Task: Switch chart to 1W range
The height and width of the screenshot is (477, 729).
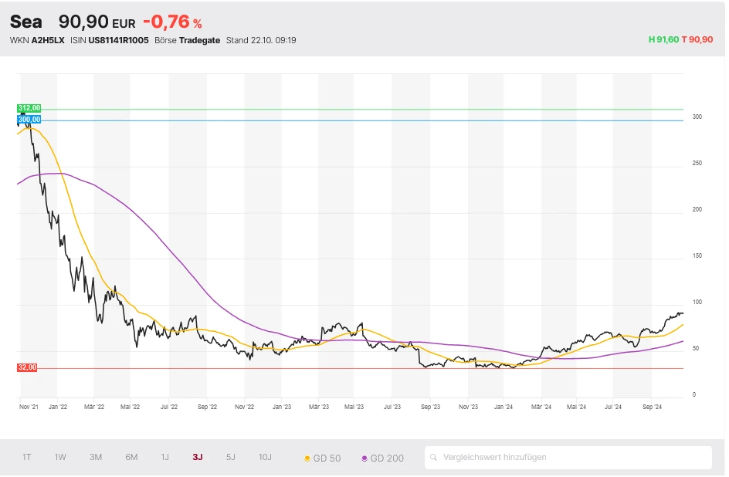Action: (x=60, y=457)
